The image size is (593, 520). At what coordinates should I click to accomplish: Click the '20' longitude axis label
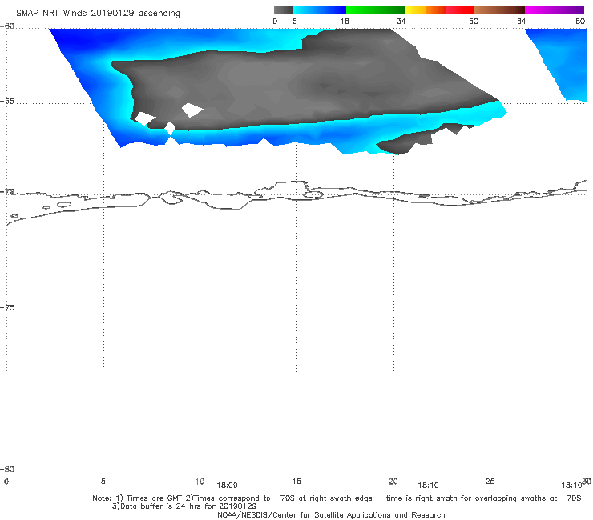[393, 482]
